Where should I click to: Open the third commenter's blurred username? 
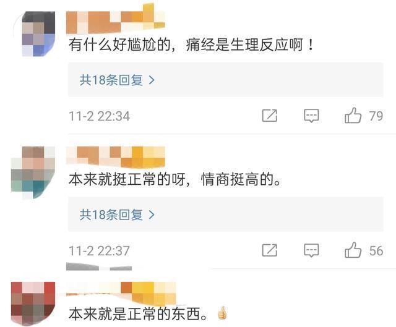point(121,293)
